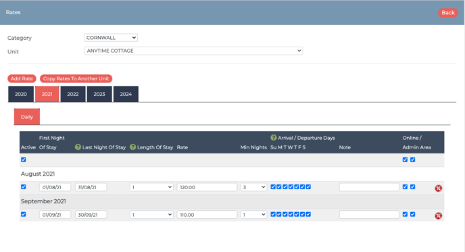The height and width of the screenshot is (252, 465).
Task: Switch to the 2024 year tab
Action: tap(126, 94)
